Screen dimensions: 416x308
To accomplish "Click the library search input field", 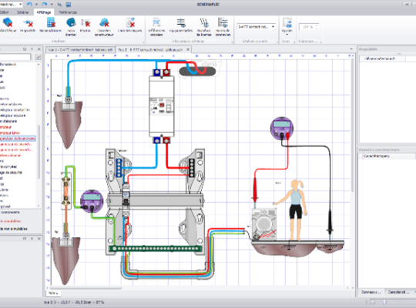I will coord(15,57).
